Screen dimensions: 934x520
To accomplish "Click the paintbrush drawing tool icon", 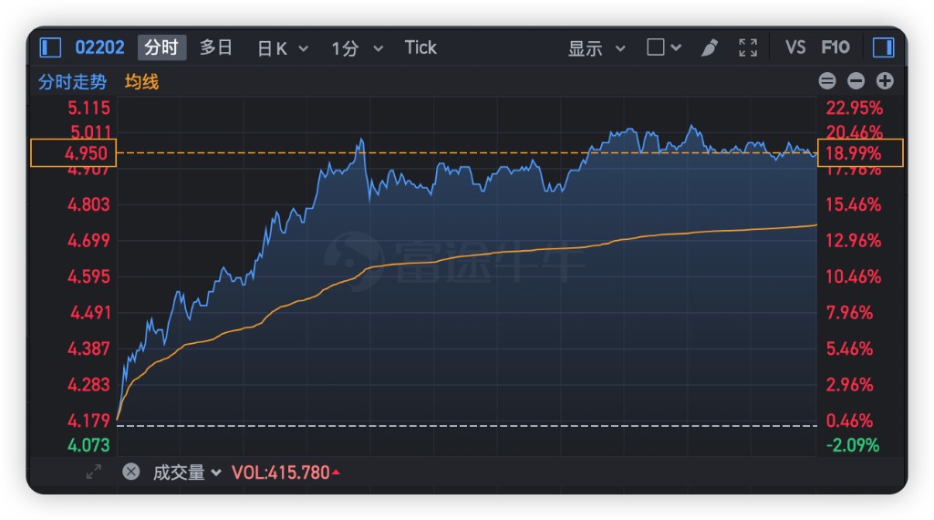I will (x=709, y=47).
